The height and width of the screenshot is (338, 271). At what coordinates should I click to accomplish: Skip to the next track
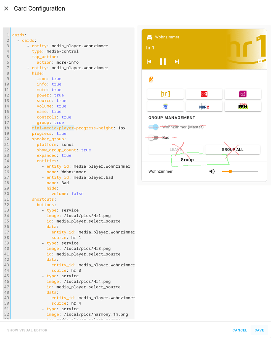pyautogui.click(x=177, y=61)
